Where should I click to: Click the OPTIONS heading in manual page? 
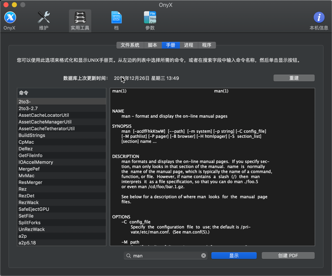(x=121, y=217)
